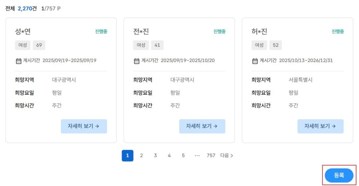Click 진행중 status on 성*연 card
This screenshot has height=186, width=359.
pos(101,31)
